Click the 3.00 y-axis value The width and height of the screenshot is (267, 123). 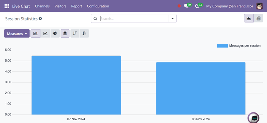click(x=8, y=82)
